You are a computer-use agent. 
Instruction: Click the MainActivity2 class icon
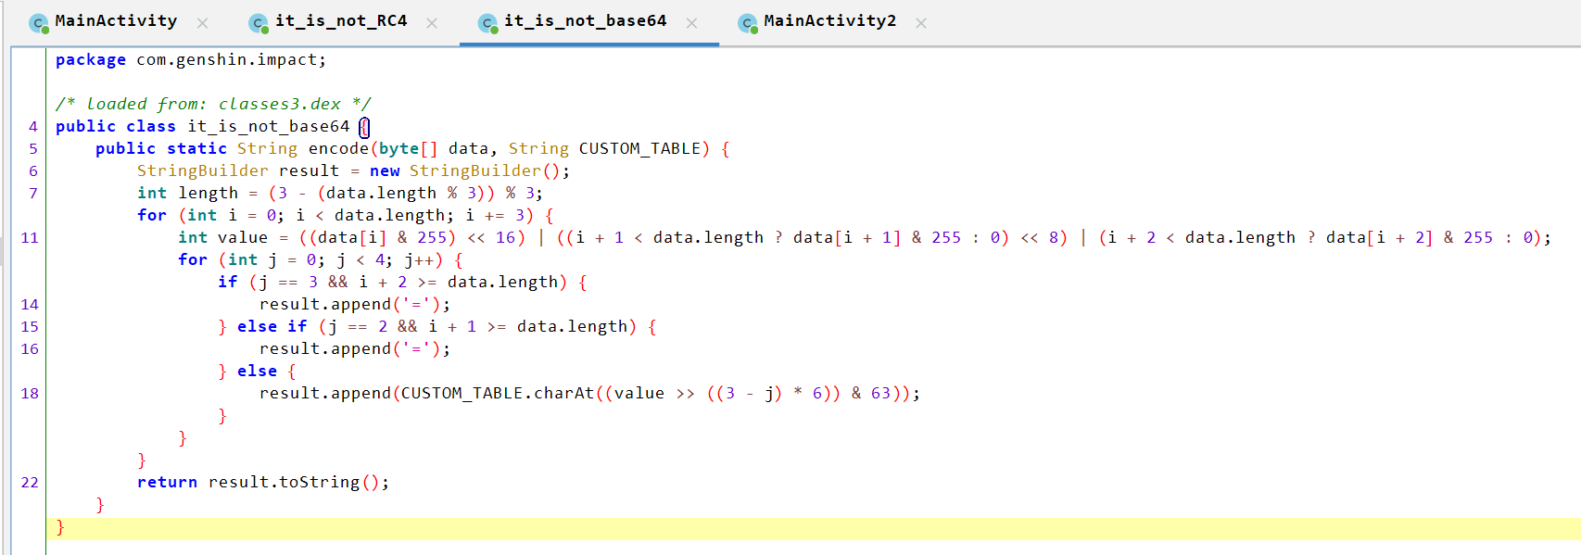tap(747, 23)
